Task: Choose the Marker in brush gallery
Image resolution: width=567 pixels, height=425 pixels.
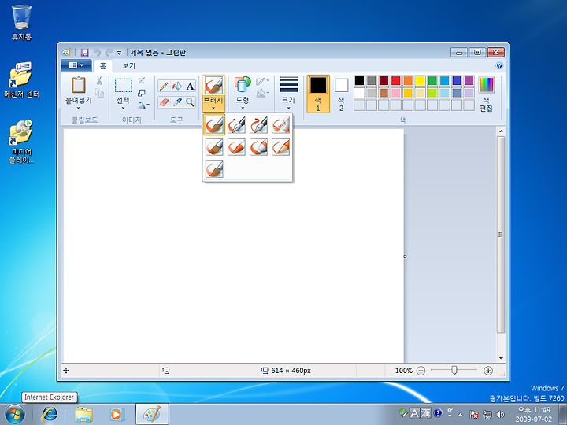Action: pos(258,146)
